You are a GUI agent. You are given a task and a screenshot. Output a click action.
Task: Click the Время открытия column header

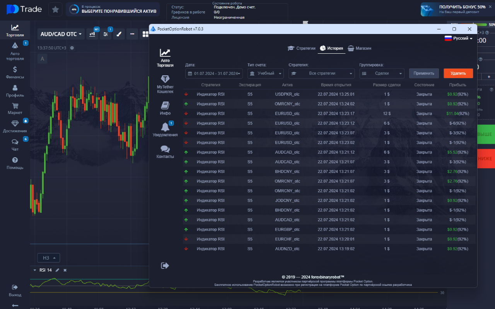pyautogui.click(x=336, y=85)
